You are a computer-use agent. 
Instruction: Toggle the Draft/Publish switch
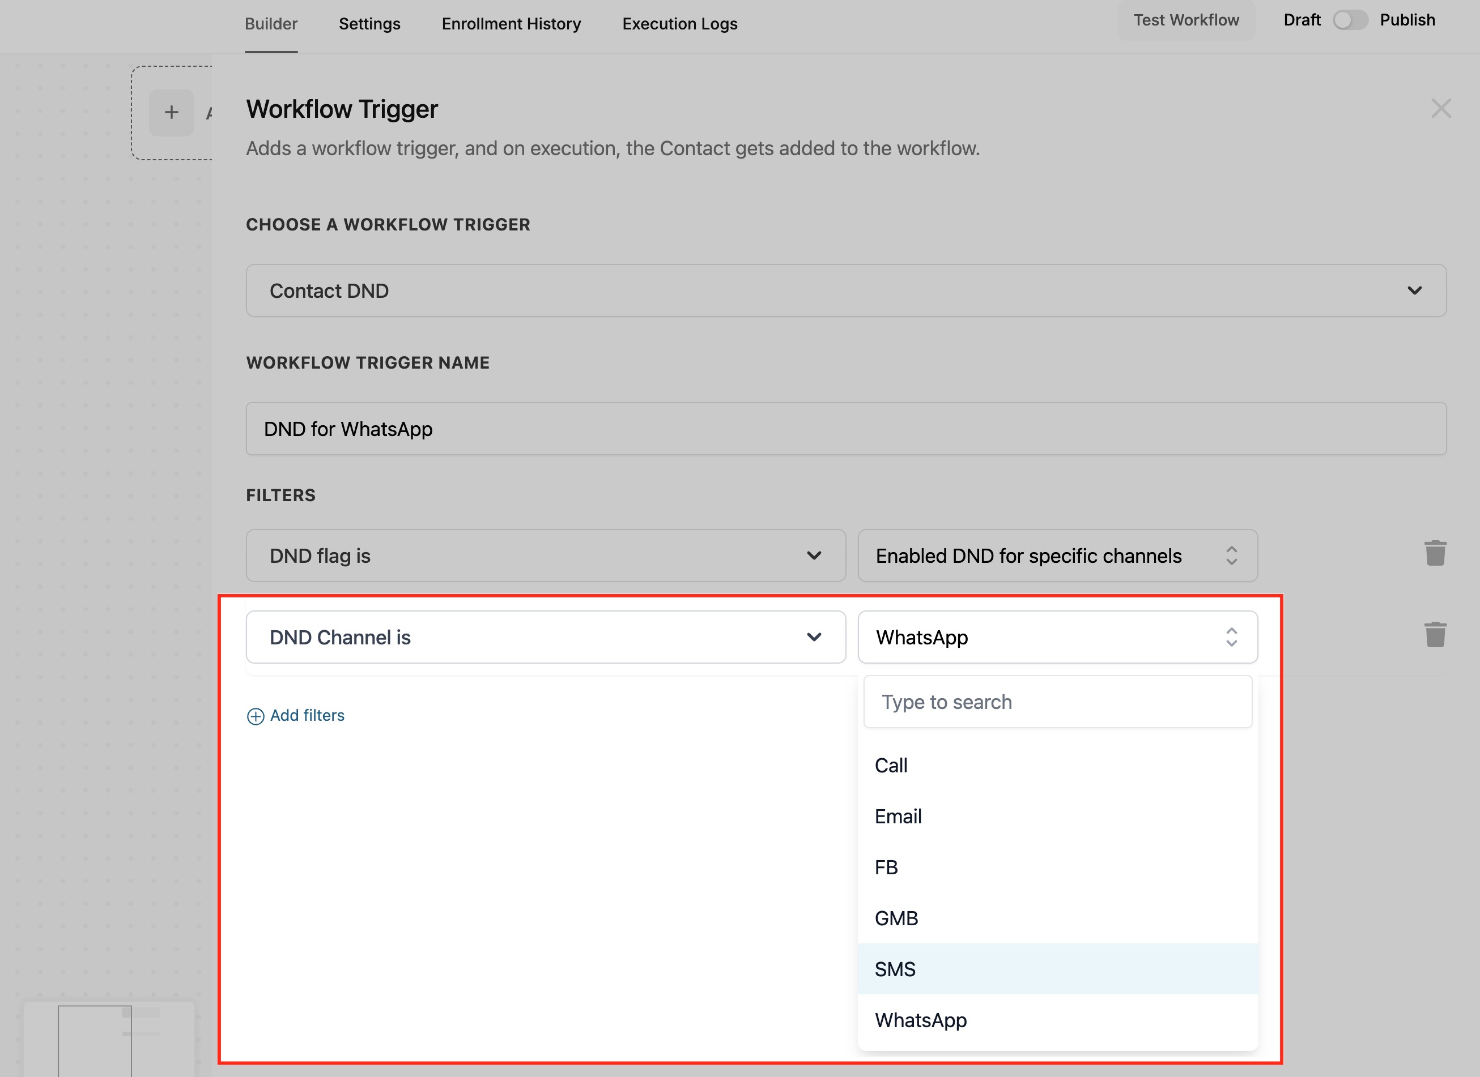pos(1349,20)
